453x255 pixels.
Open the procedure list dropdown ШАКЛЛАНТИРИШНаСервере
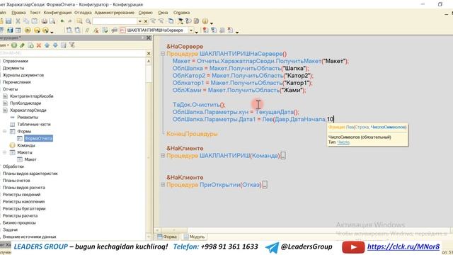tap(191, 30)
